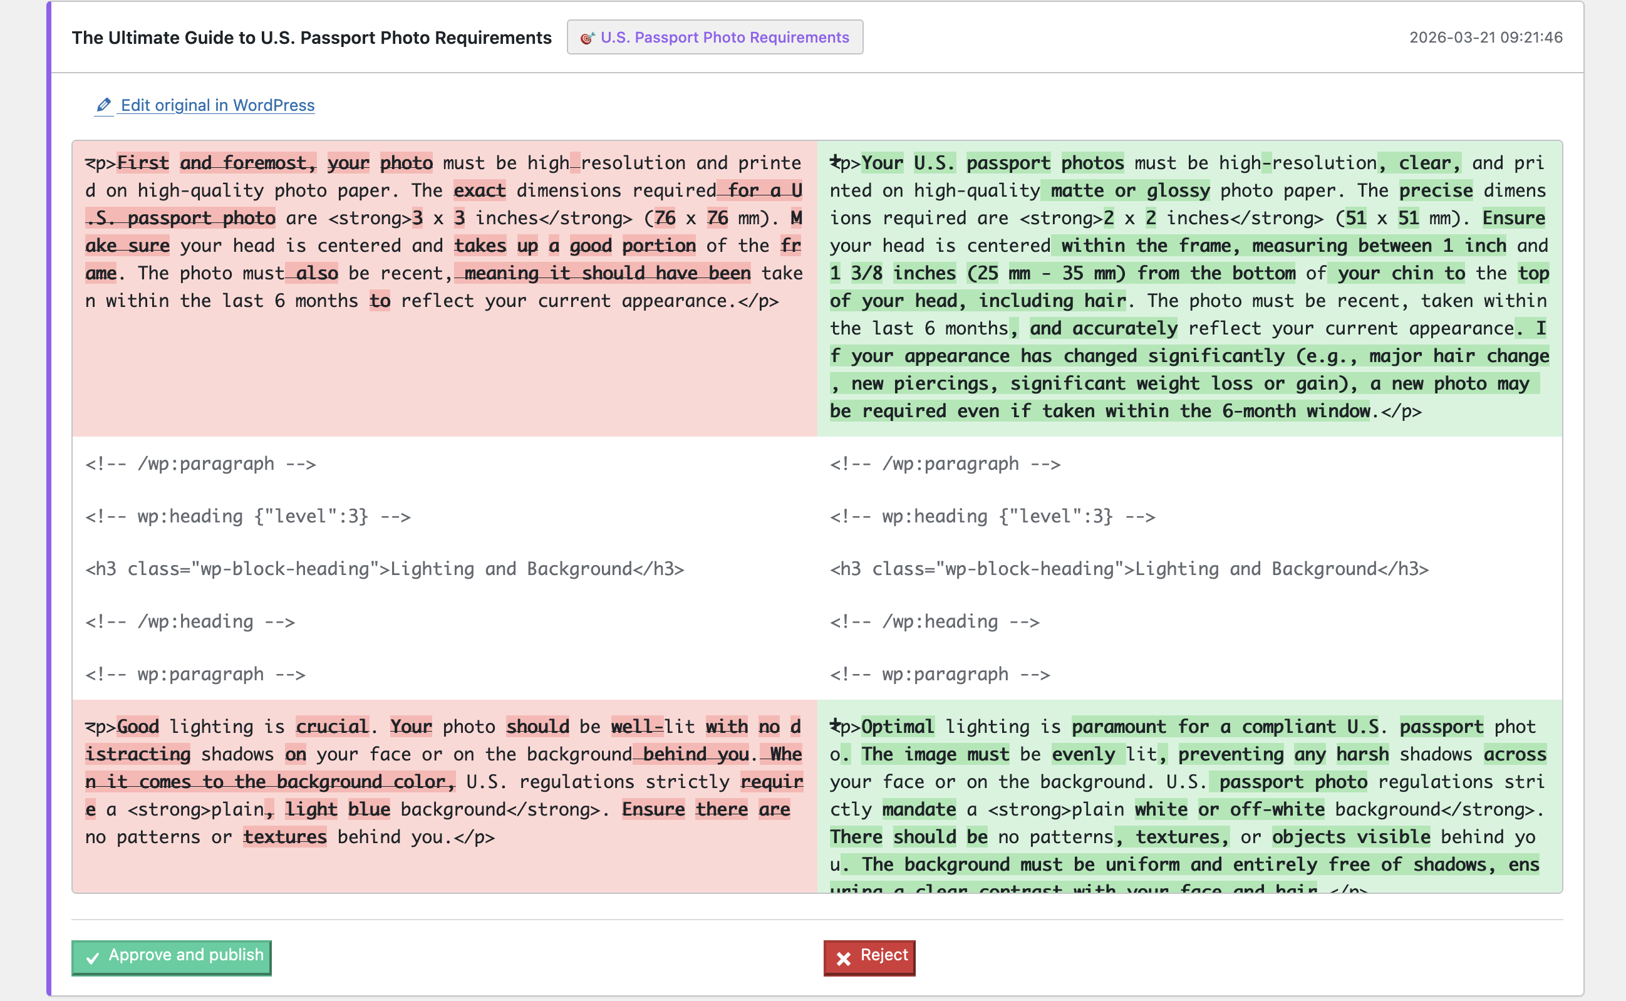Click the X icon on the Reject button
The image size is (1626, 1001).
click(843, 958)
